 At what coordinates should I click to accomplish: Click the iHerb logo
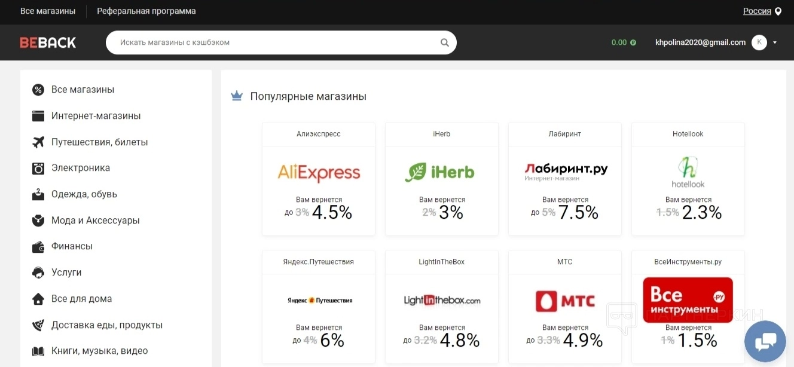(x=439, y=172)
